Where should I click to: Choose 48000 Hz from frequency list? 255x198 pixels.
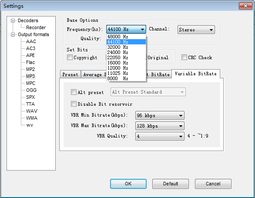[x=126, y=37]
